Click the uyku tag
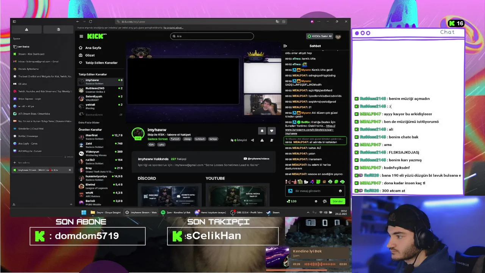Screen dimensions: 485x273 coord(161,144)
